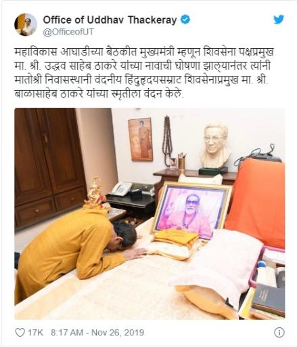
Task: Click the Marathi tweet text body
Action: tap(144, 73)
